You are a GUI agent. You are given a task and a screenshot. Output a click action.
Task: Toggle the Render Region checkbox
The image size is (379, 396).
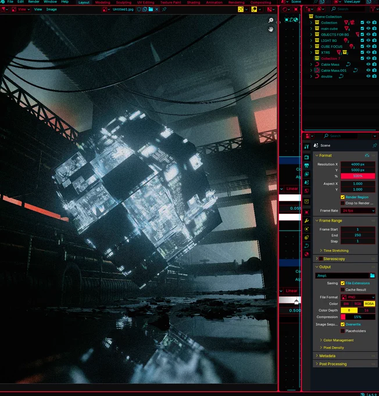click(x=342, y=197)
